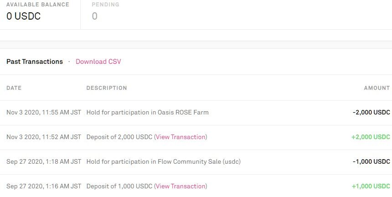Click the DESCRIPTION column header
392x197 pixels.
[107, 88]
